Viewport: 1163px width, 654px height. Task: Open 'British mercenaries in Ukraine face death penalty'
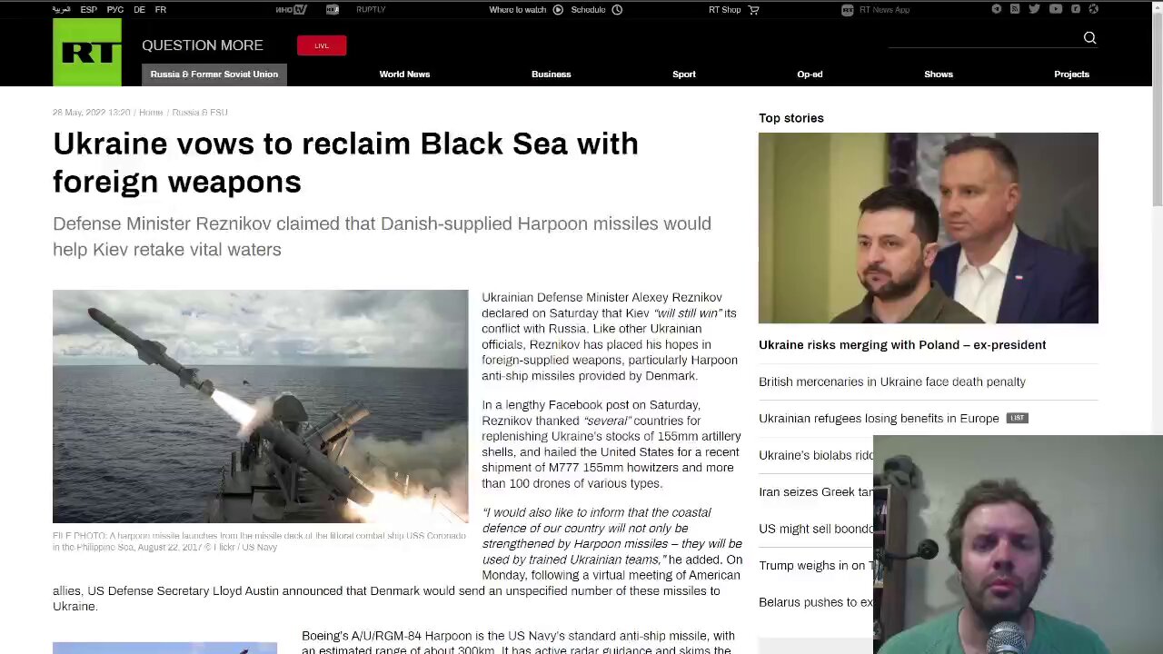tap(892, 382)
